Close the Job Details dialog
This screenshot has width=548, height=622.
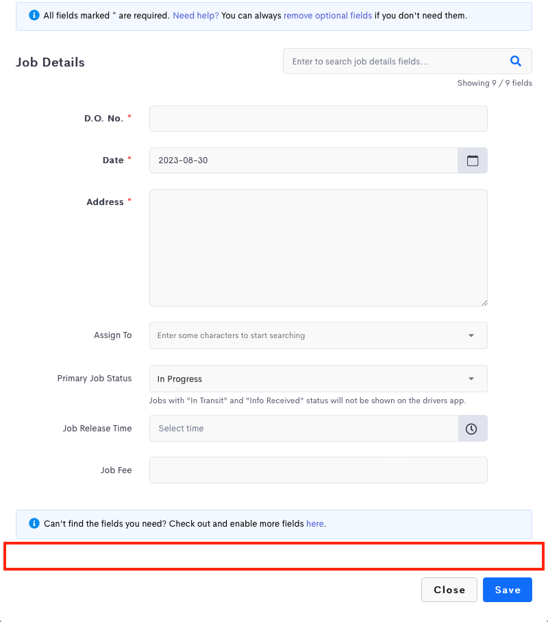(449, 590)
